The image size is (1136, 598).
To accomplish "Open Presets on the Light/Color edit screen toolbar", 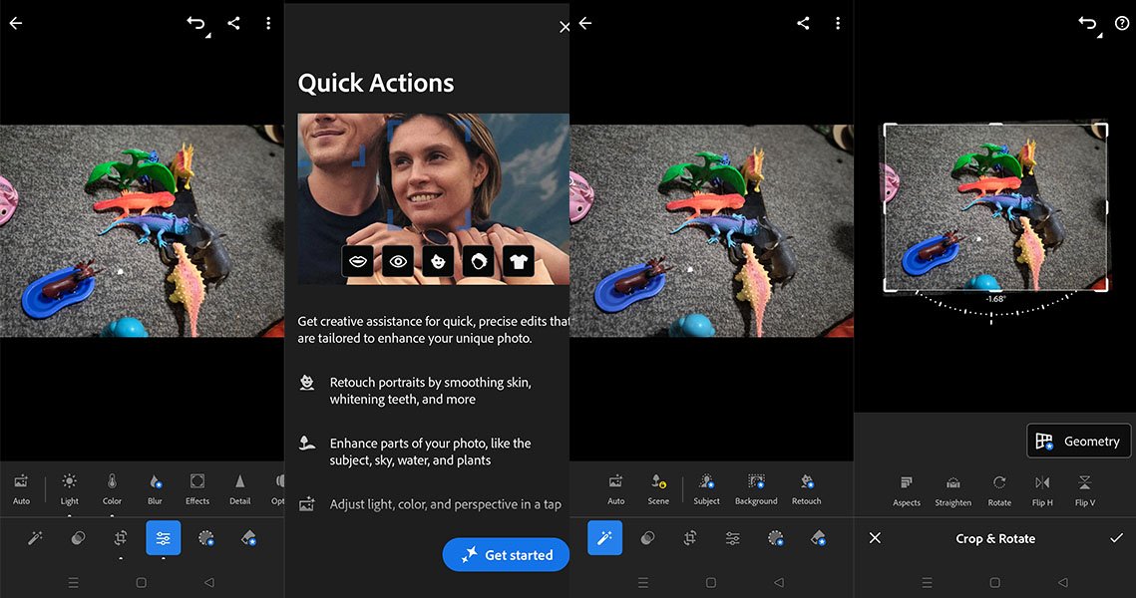I will pos(78,538).
